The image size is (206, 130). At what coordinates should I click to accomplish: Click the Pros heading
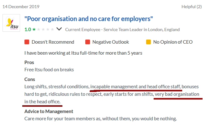coord(29,62)
